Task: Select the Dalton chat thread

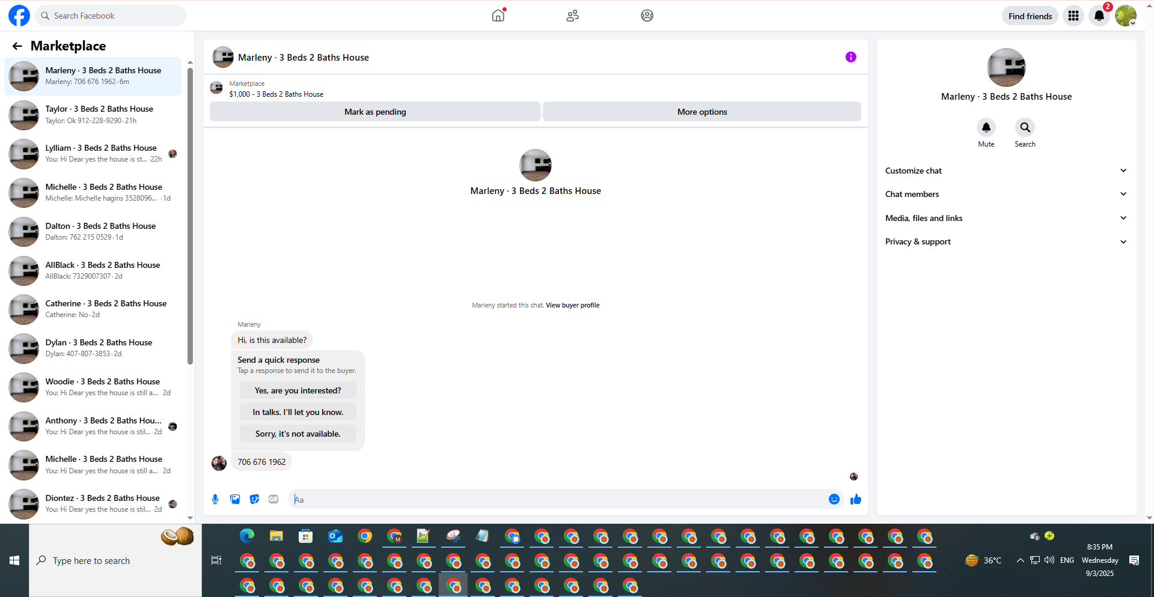Action: (x=93, y=232)
